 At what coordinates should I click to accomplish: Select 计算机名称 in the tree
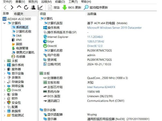click(22, 31)
